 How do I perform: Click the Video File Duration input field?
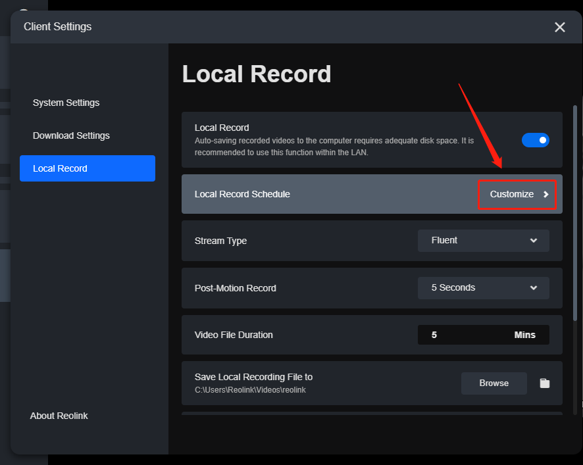484,335
